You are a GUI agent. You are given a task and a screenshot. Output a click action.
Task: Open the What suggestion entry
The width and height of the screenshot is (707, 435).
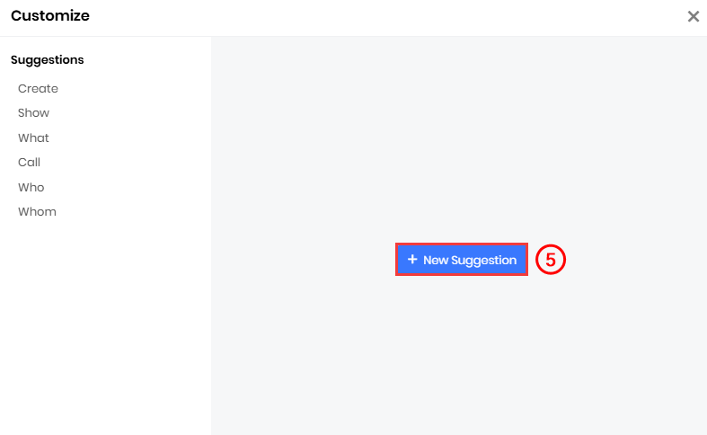coord(33,138)
